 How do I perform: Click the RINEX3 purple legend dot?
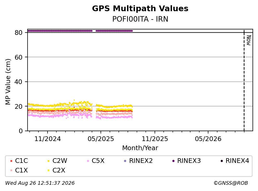pyautogui.click(x=173, y=161)
